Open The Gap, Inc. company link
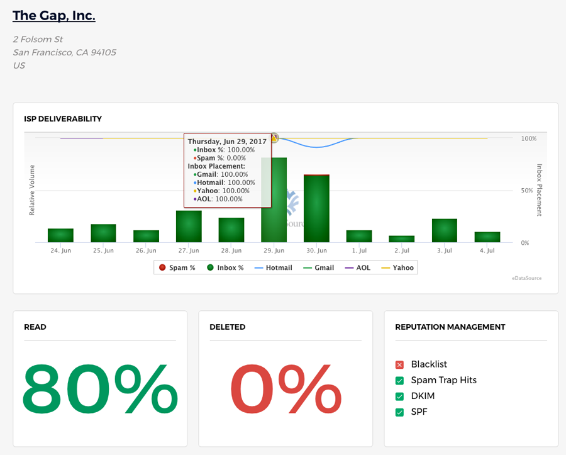Viewport: 566px width, 455px height. (54, 16)
